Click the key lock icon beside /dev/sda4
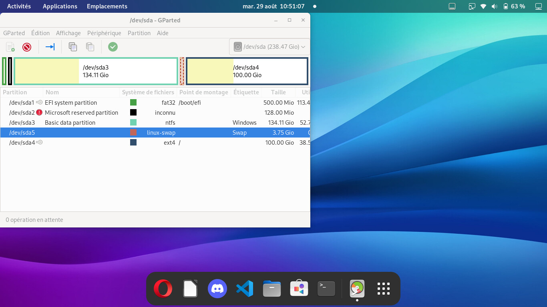The height and width of the screenshot is (307, 547). pyautogui.click(x=39, y=142)
